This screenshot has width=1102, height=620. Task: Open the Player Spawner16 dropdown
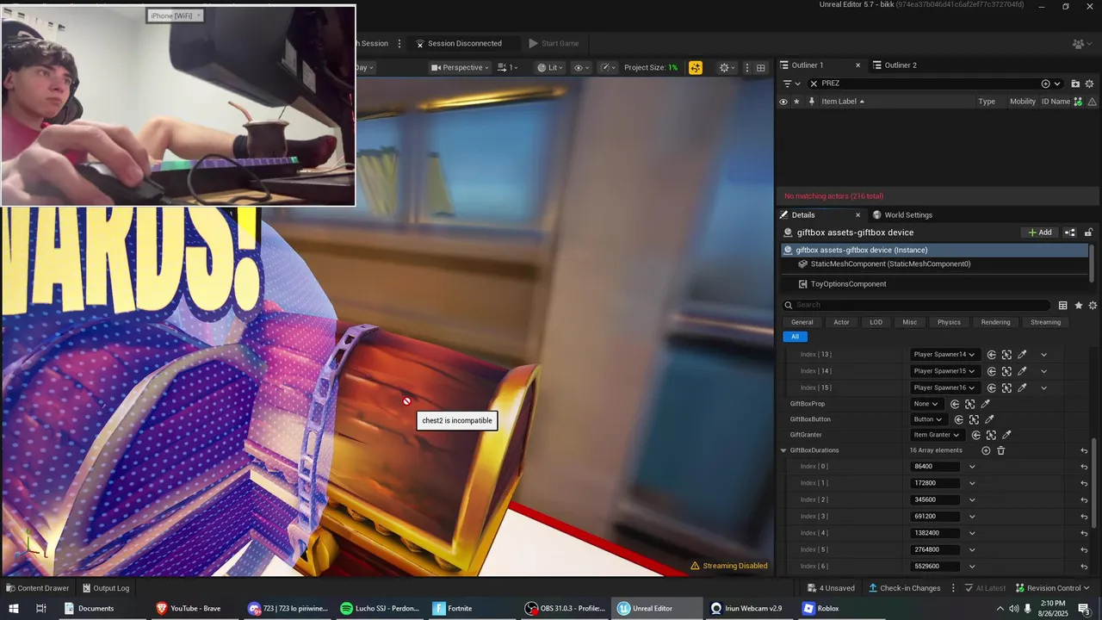coord(944,387)
